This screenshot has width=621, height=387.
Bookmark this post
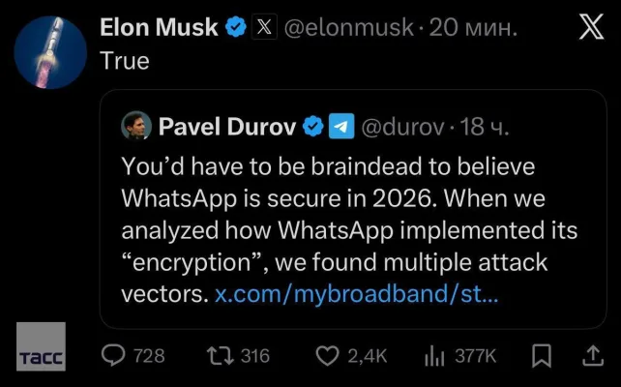click(x=543, y=356)
